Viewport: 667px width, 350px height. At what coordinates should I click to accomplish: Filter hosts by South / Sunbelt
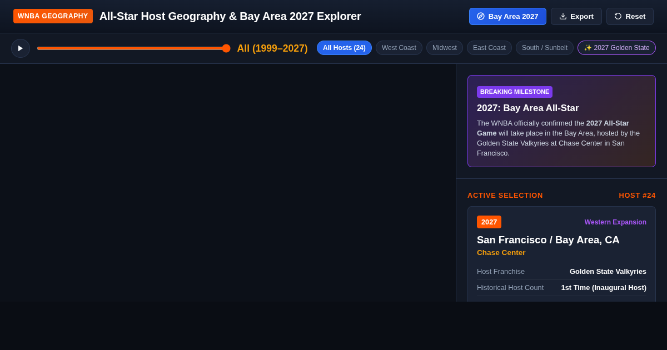click(545, 48)
